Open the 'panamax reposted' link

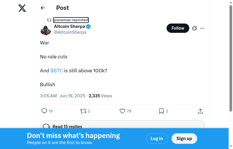[71, 20]
